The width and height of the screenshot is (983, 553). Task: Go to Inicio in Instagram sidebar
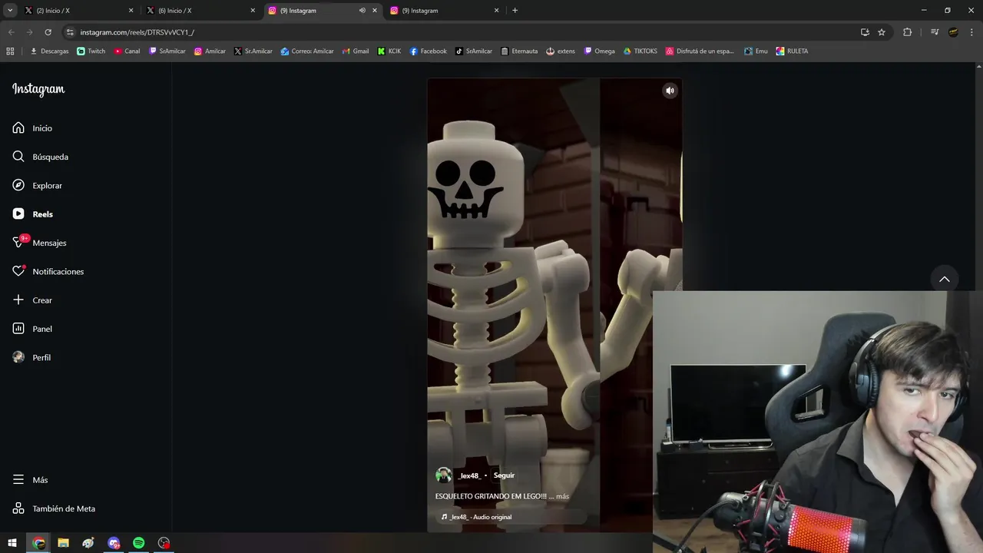[x=32, y=128]
